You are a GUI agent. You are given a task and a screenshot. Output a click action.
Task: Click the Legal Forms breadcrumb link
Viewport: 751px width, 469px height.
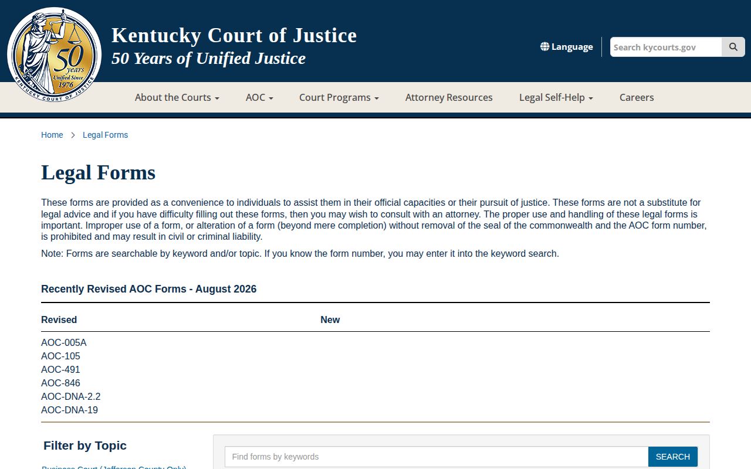(105, 135)
